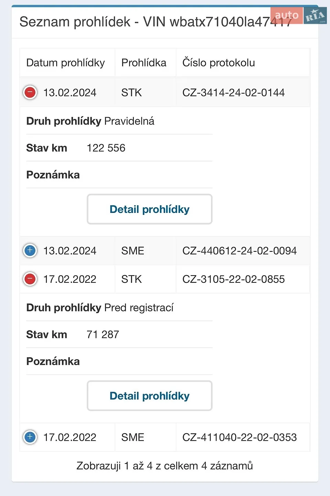
Task: Expand the 17.02.2022 SME inspection row
Action: (x=30, y=437)
